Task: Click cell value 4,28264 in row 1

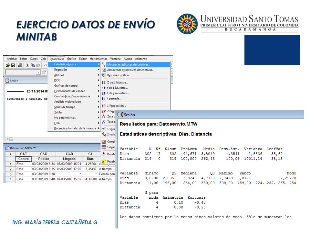Action: 90,164
